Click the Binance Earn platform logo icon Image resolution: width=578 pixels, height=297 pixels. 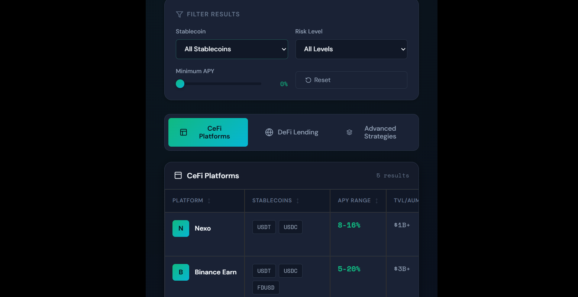181,272
